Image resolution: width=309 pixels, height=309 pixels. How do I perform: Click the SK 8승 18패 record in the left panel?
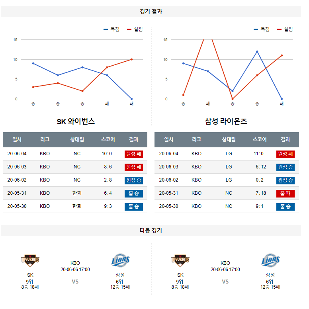[x=30, y=287]
